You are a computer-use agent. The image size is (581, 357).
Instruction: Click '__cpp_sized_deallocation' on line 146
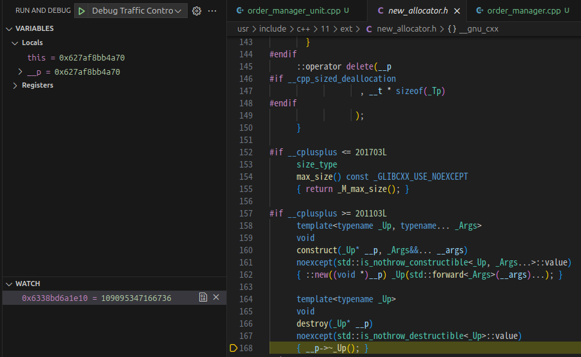(342, 79)
